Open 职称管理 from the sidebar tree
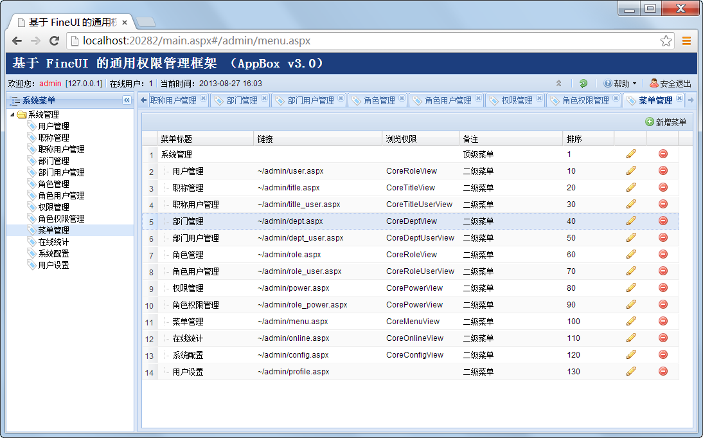This screenshot has height=438, width=703. click(x=53, y=138)
